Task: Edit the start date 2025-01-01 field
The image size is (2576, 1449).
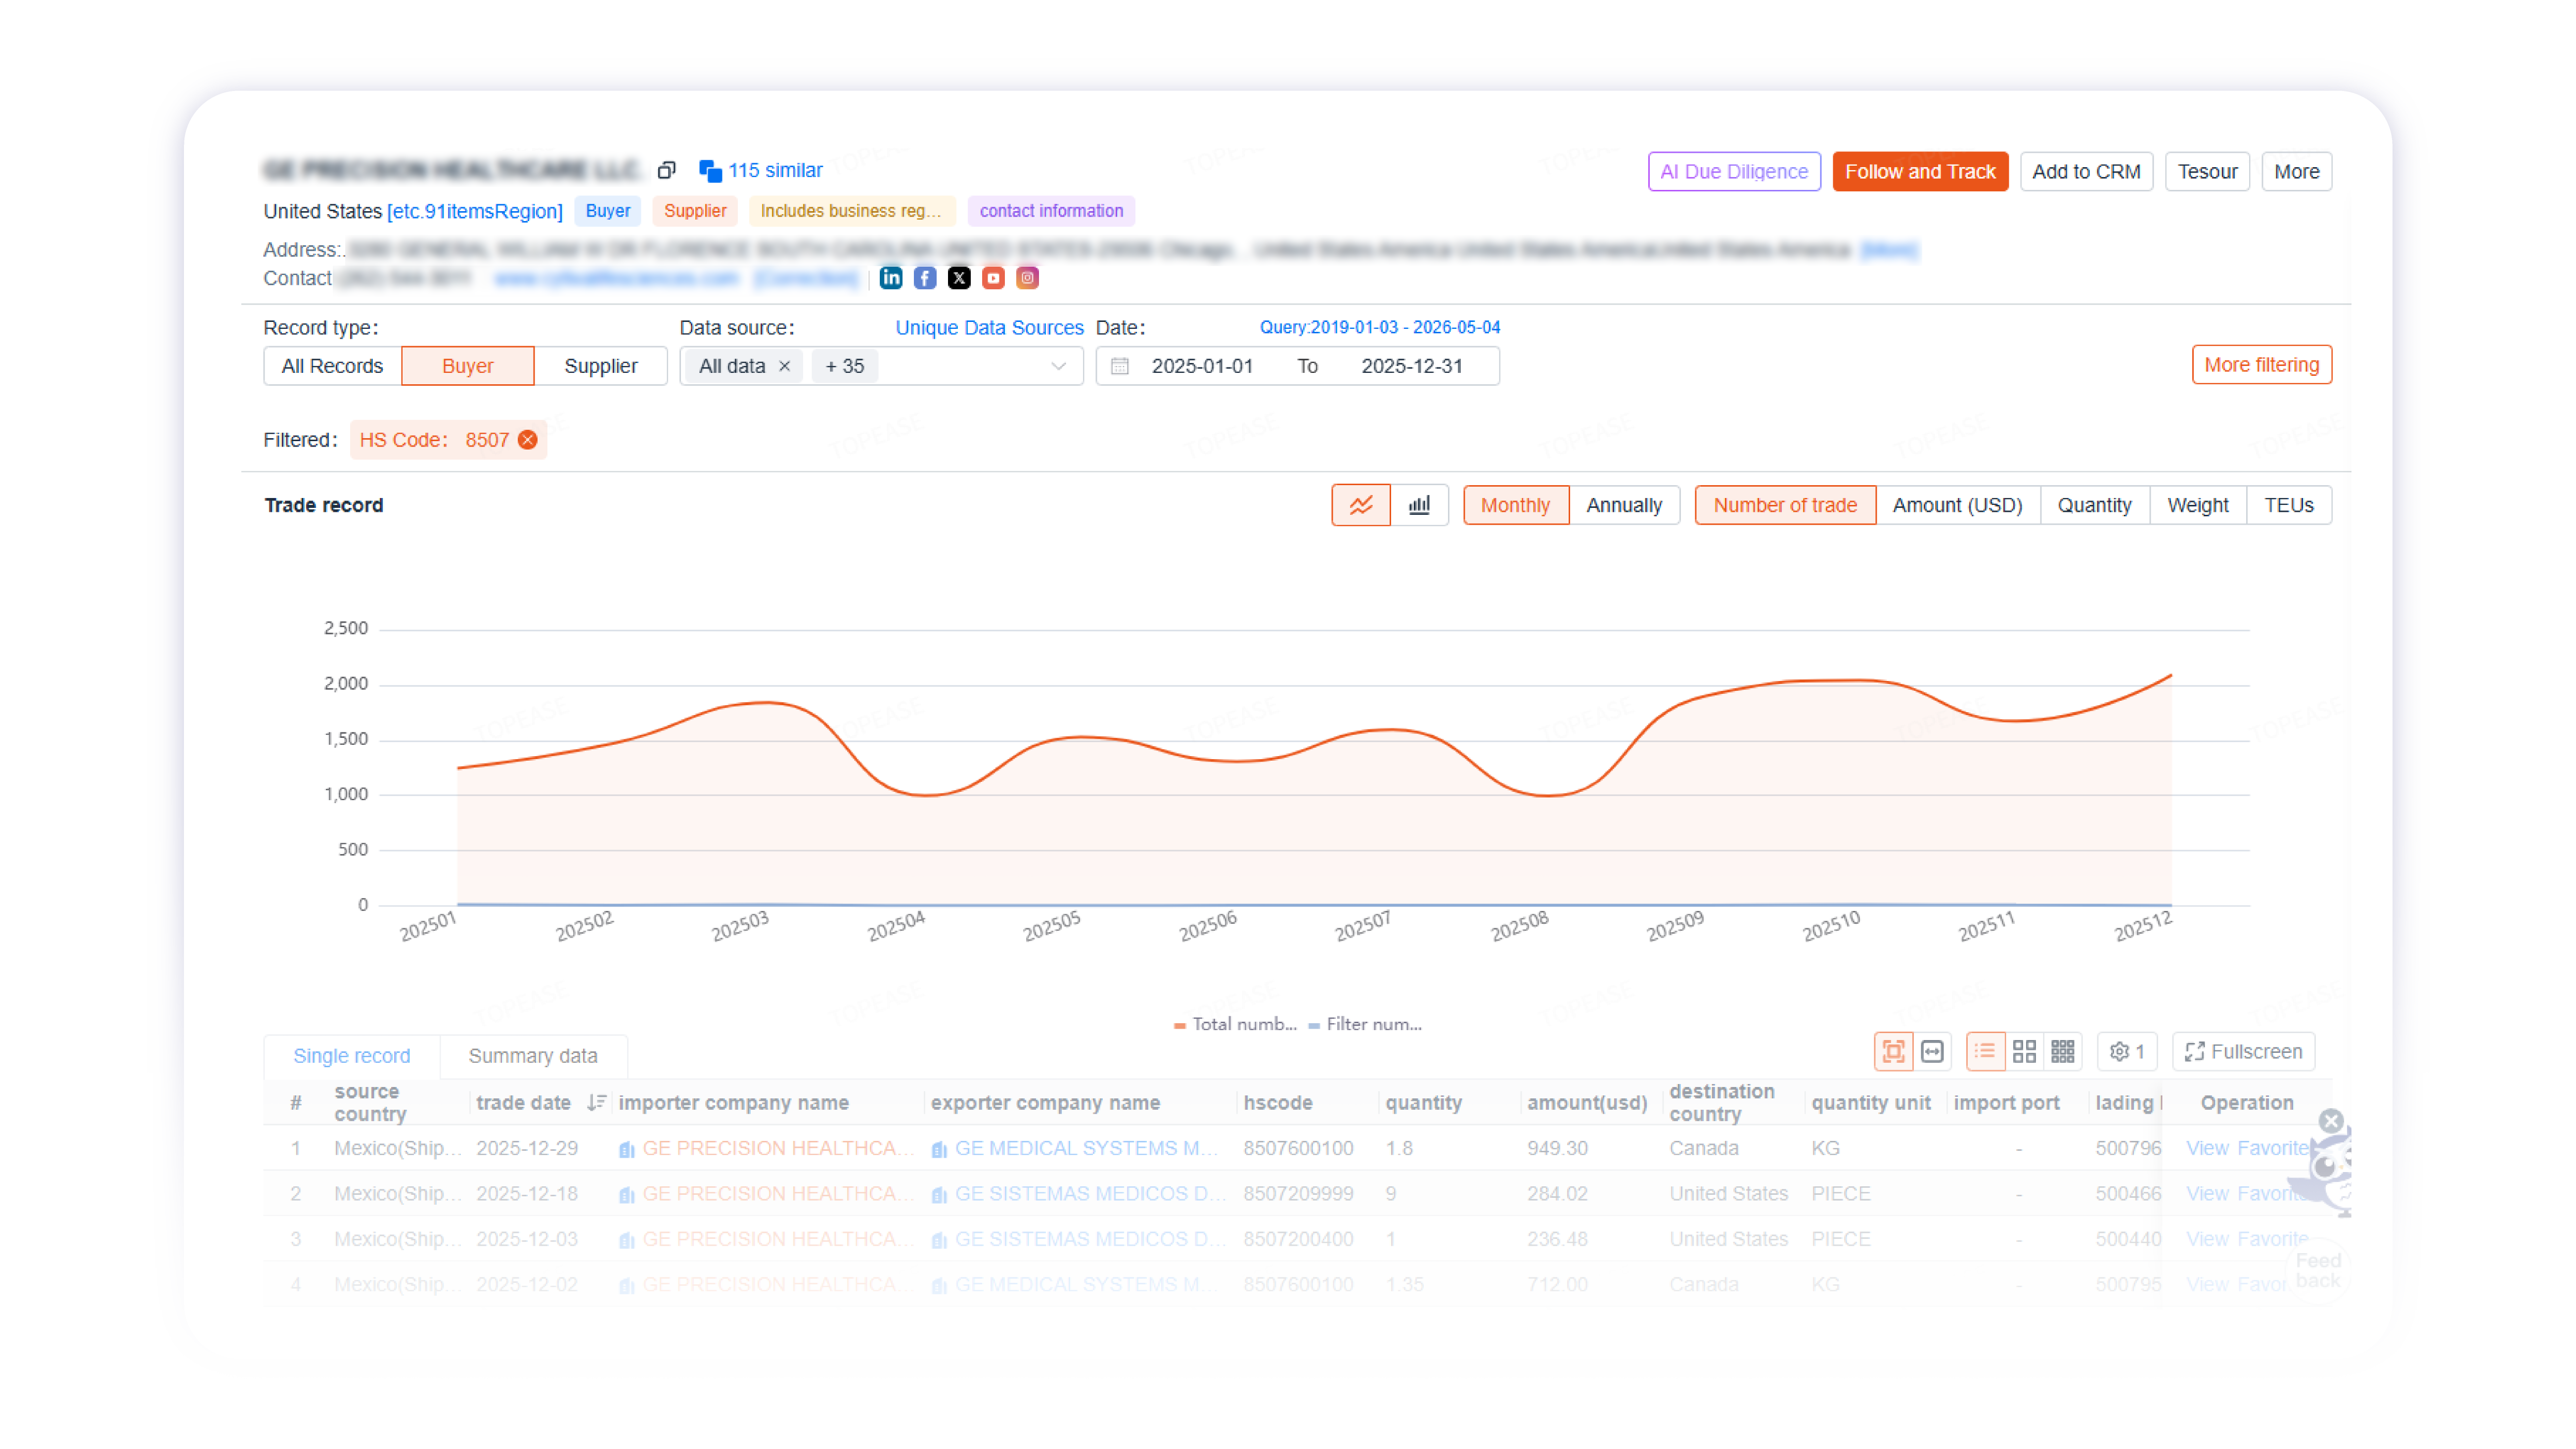Action: pos(1202,366)
